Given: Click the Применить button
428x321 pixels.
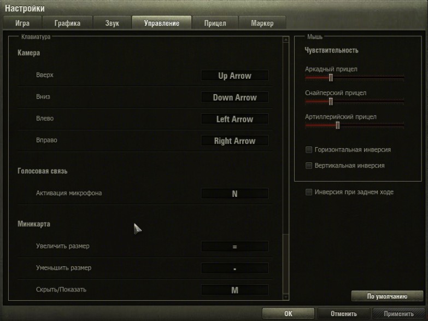Looking at the screenshot, I should coord(398,313).
